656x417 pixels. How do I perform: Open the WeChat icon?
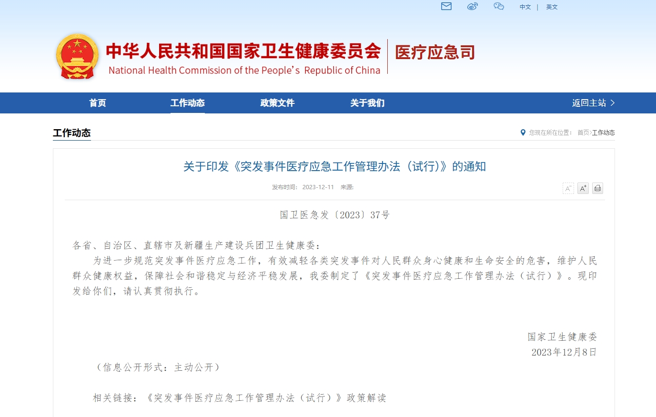(499, 6)
